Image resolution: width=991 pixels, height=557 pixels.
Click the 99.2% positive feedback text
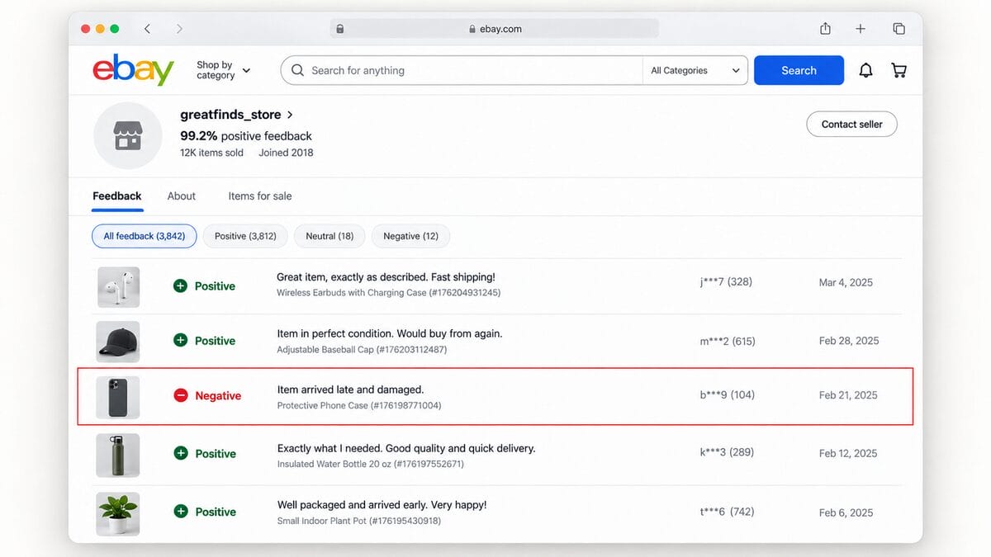tap(246, 135)
